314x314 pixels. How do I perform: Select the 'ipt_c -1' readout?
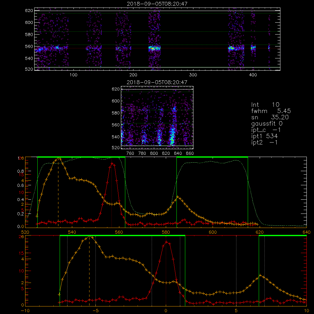[266, 130]
